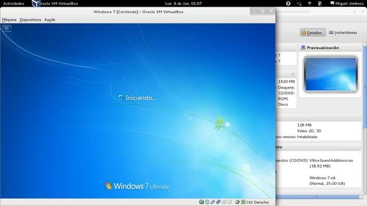This screenshot has width=367, height=206.
Task: Open the Wi-Fi network menu in top panel
Action: click(x=310, y=3)
